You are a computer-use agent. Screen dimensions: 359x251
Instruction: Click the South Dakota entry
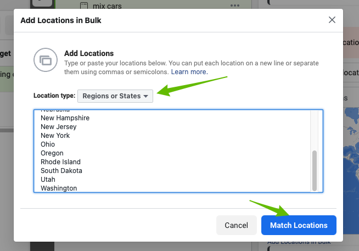point(61,171)
